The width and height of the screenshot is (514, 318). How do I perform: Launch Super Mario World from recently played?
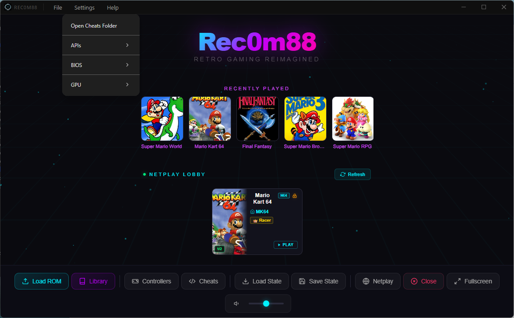point(162,119)
